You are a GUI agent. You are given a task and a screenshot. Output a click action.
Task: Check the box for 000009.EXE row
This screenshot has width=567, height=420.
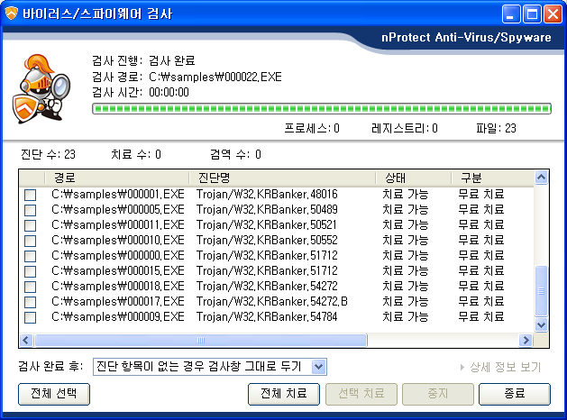tap(30, 318)
